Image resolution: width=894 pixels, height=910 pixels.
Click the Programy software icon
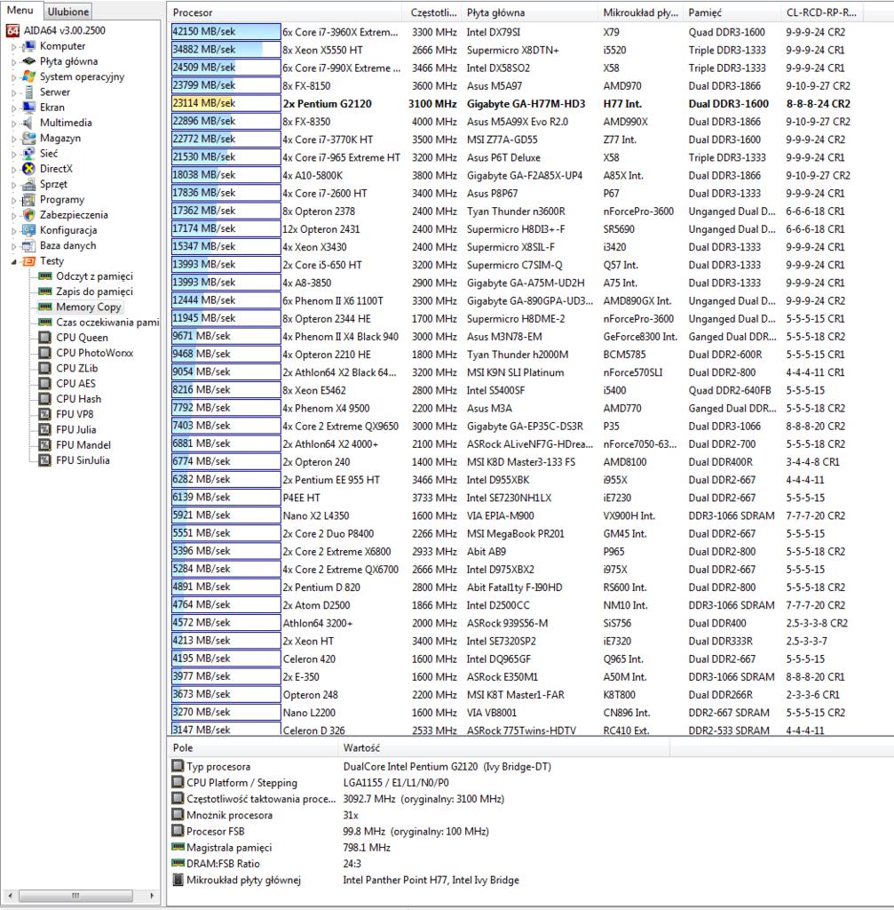point(28,200)
